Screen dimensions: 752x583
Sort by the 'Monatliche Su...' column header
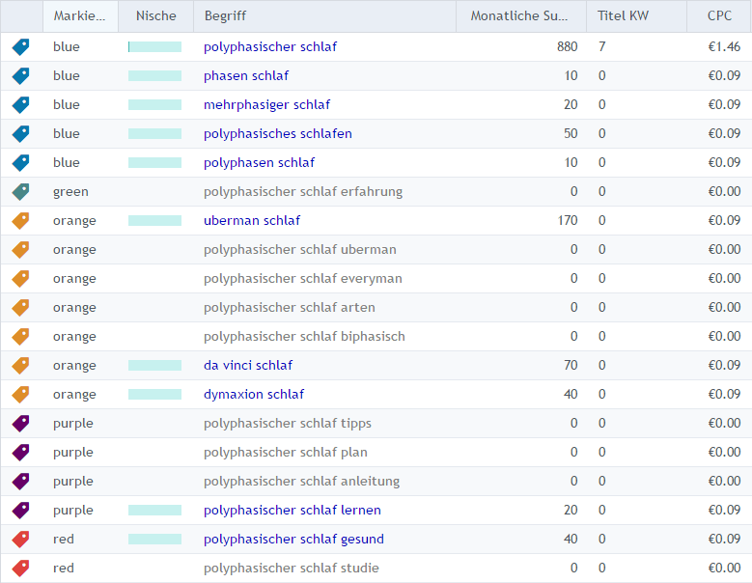tap(520, 16)
